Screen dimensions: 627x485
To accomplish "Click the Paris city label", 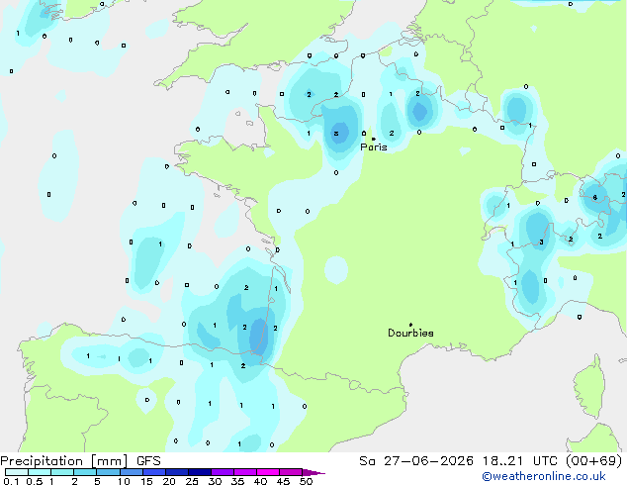I will [x=374, y=147].
